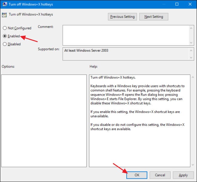
Task: Close the dialog with the X button
Action: pyautogui.click(x=190, y=4)
